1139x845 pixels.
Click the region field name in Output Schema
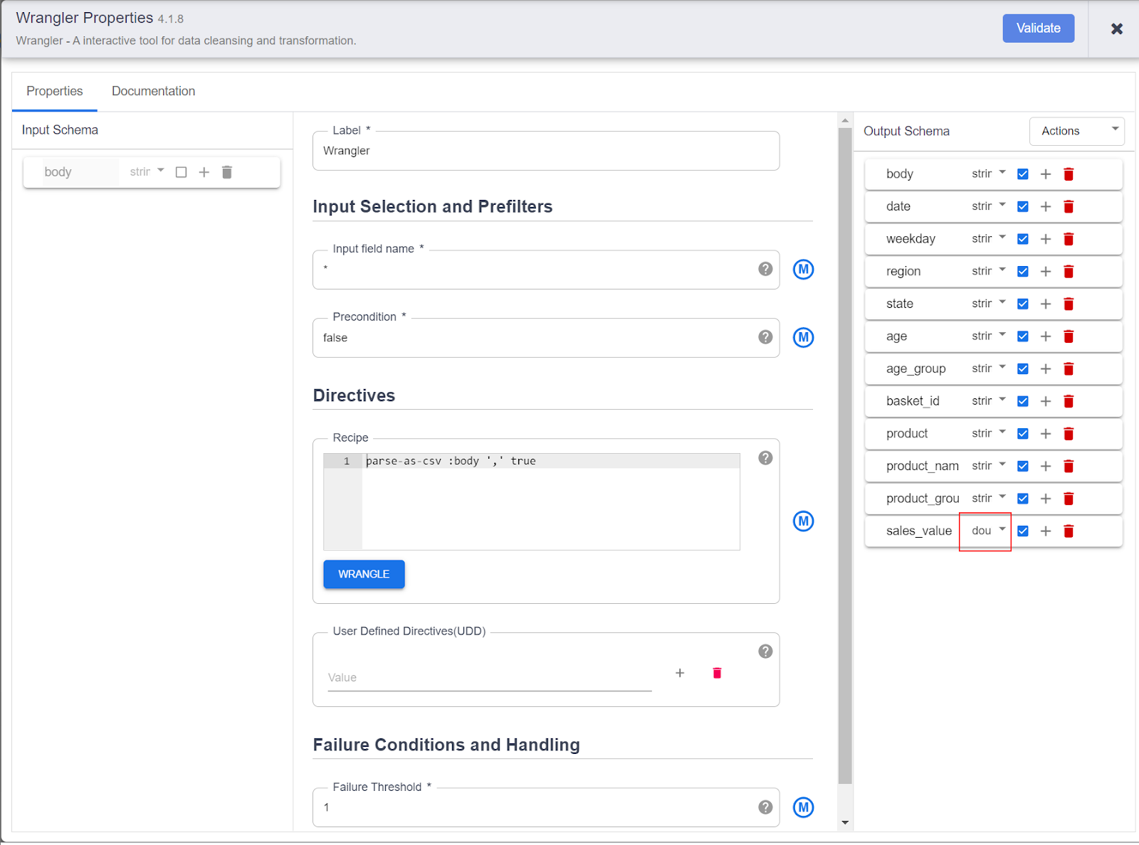903,272
